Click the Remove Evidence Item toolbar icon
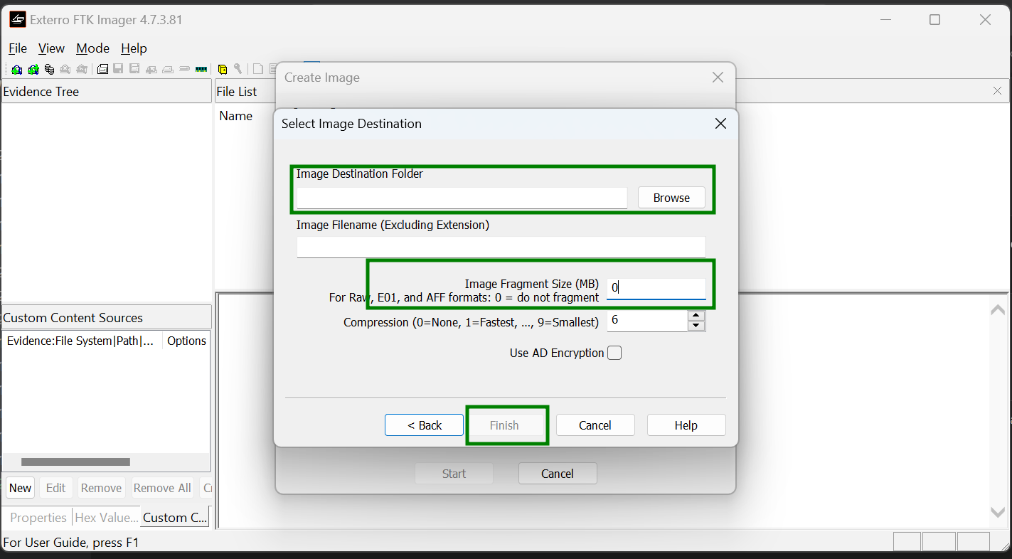This screenshot has width=1012, height=559. point(65,69)
